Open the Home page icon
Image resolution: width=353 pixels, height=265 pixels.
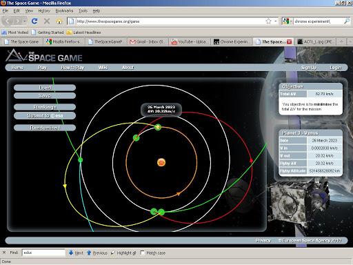(x=59, y=21)
